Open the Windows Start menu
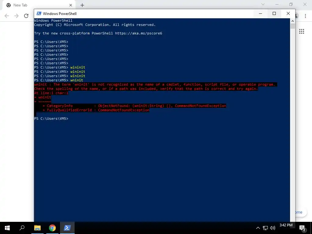The height and width of the screenshot is (234, 312). pyautogui.click(x=7, y=228)
